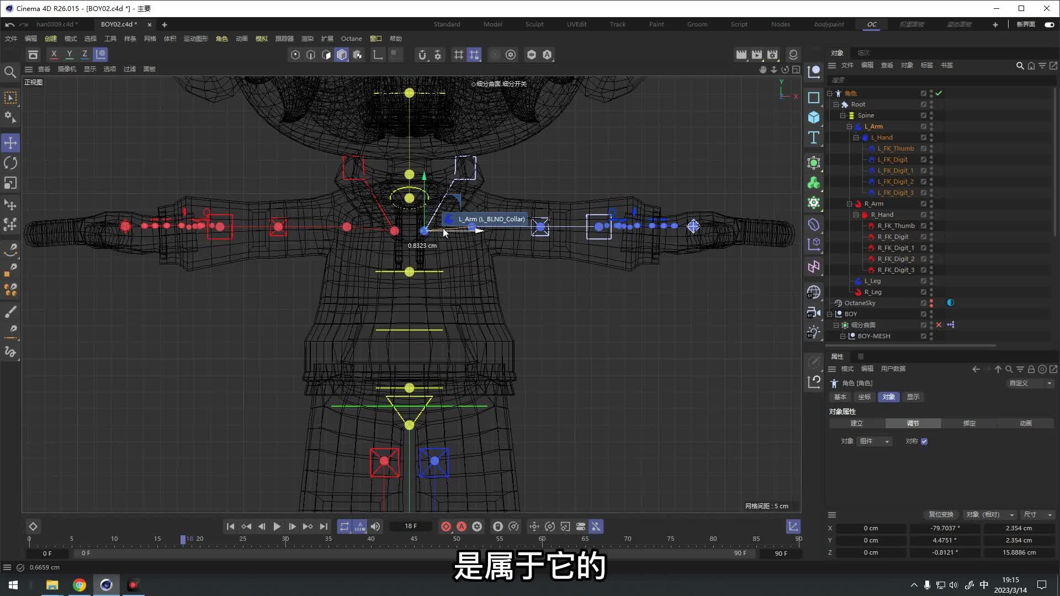The image size is (1060, 596).
Task: Click the Animate button
Action: point(1026,423)
